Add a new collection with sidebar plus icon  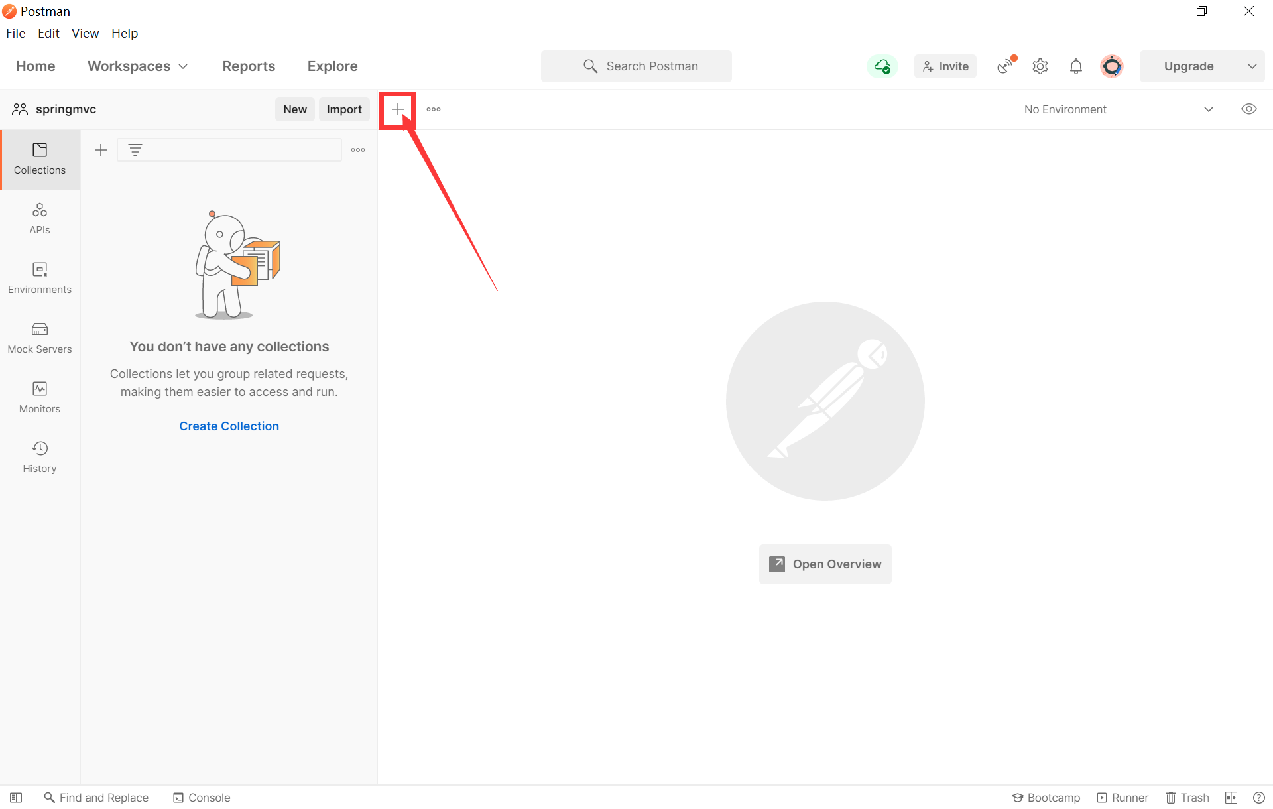point(101,150)
